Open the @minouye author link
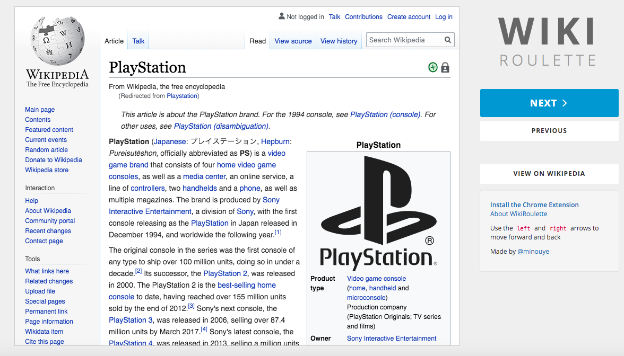Image resolution: width=624 pixels, height=356 pixels. coord(533,252)
